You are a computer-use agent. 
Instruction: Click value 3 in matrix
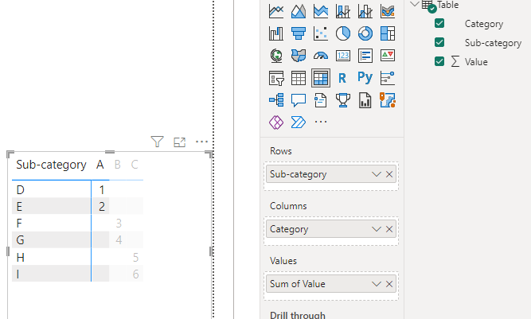pos(119,224)
